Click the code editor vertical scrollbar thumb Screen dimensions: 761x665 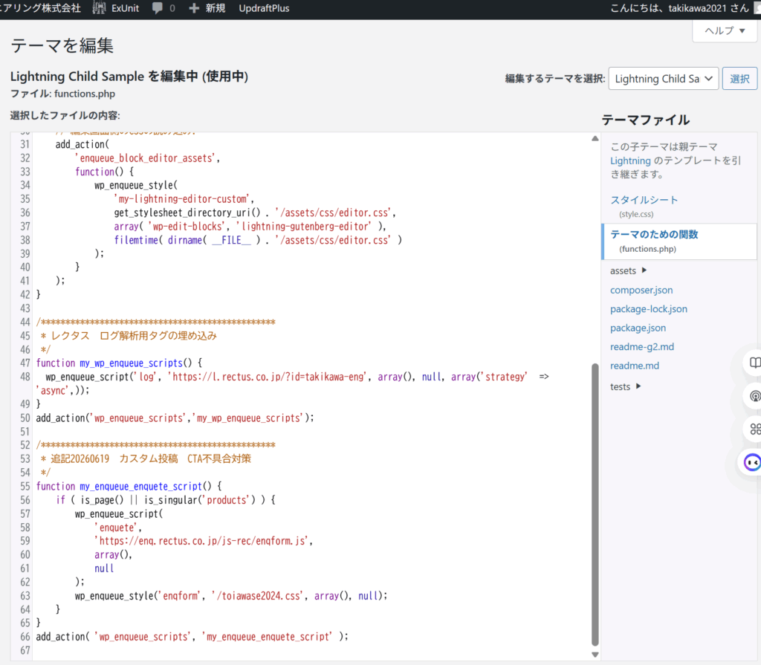coord(595,505)
